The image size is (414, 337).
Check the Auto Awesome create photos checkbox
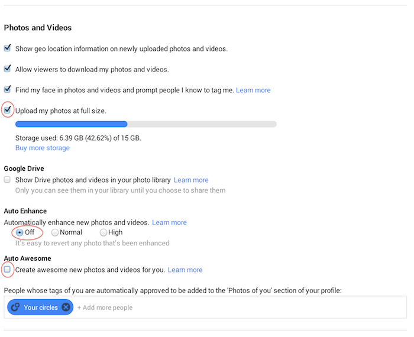(7, 269)
